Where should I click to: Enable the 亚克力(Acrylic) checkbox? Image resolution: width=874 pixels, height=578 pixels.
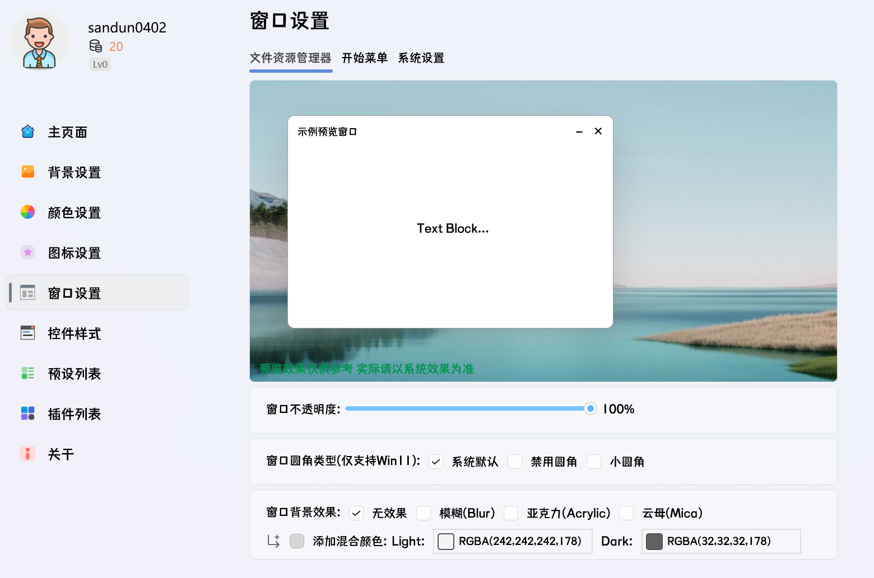(511, 513)
